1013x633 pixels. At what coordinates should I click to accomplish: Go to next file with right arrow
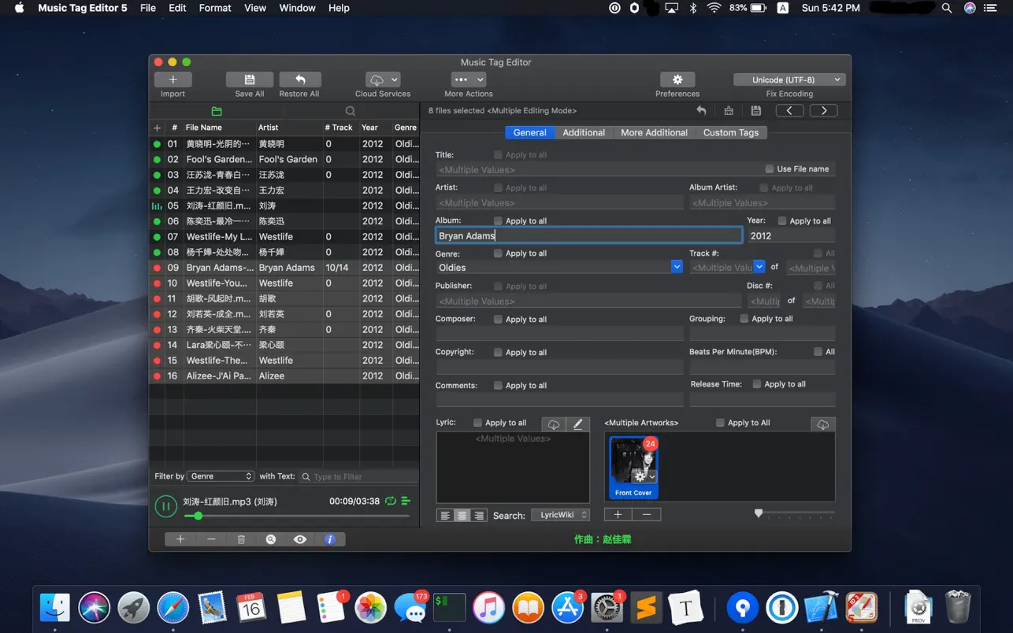(x=824, y=111)
